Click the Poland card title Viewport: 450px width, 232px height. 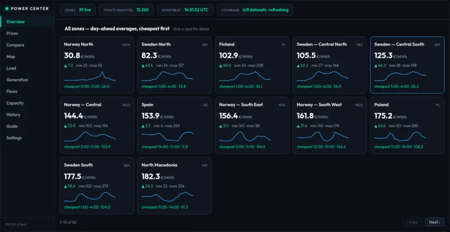tap(381, 105)
